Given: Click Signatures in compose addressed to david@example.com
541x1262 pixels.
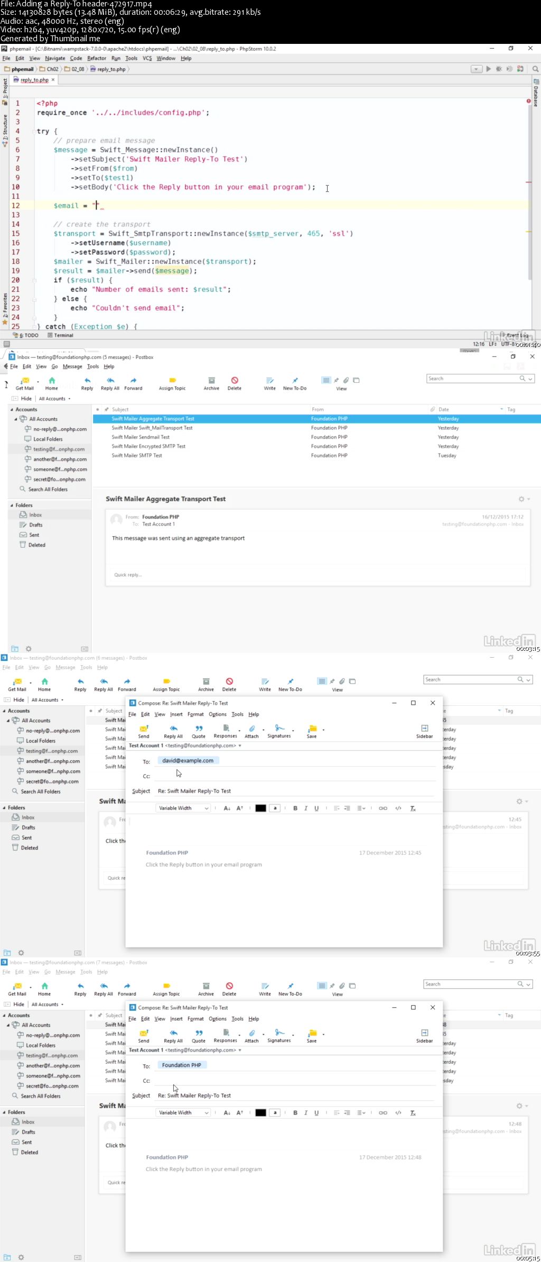Looking at the screenshot, I should 279,732.
